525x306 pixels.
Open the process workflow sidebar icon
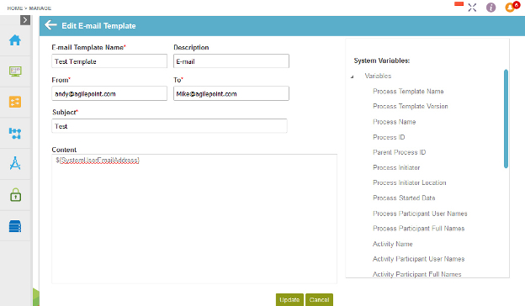[15, 133]
